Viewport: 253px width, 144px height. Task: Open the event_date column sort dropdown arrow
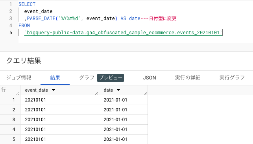point(54,90)
